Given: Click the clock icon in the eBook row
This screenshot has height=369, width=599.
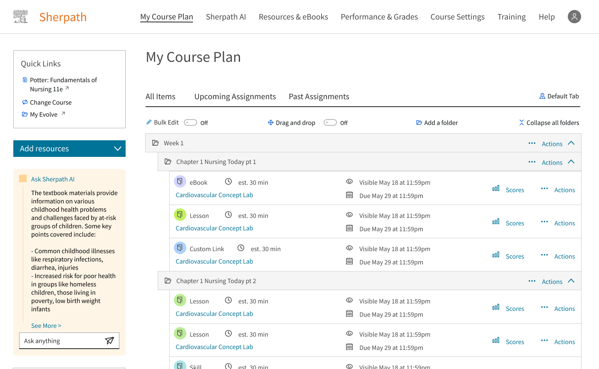Looking at the screenshot, I should click(228, 181).
